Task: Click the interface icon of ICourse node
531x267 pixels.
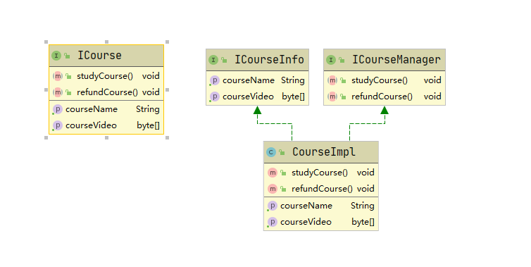Action: coord(56,56)
